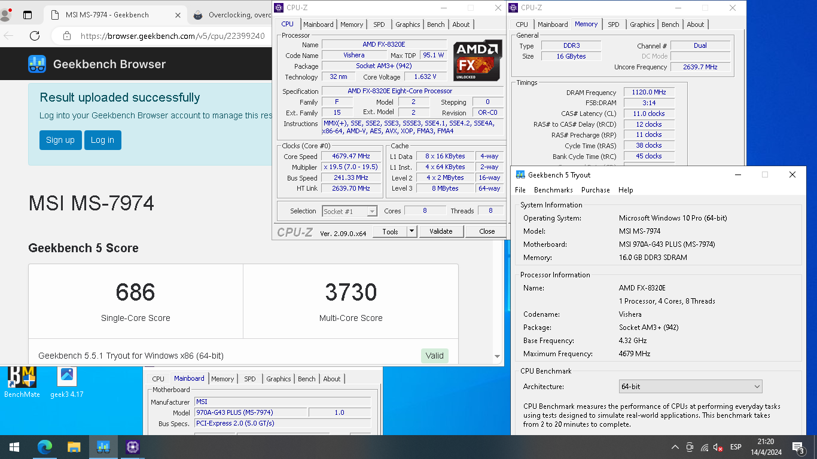This screenshot has width=817, height=459.
Task: Select the 970A-G43 PLUS model field
Action: click(251, 412)
